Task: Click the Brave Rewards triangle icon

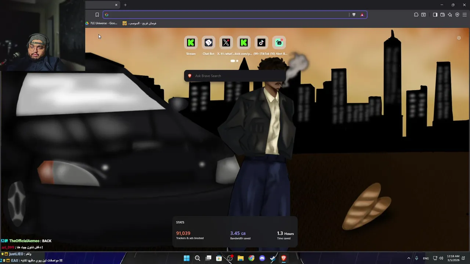Action: (x=362, y=15)
